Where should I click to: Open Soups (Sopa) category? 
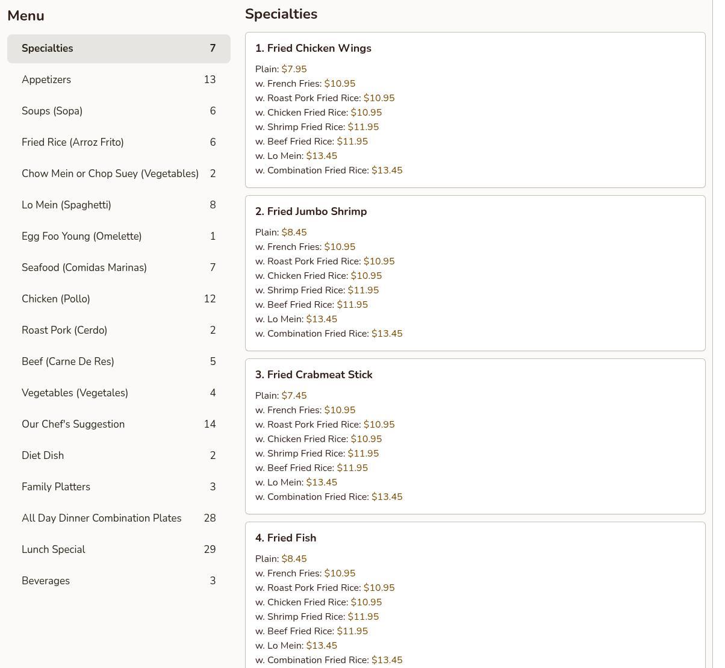[x=119, y=111]
